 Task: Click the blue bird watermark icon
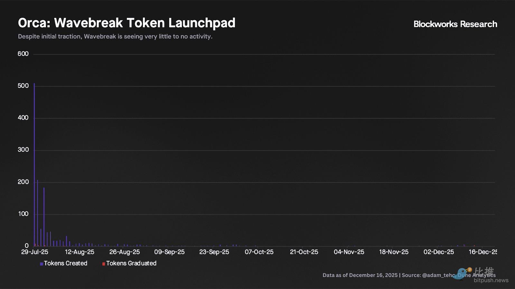click(x=461, y=274)
